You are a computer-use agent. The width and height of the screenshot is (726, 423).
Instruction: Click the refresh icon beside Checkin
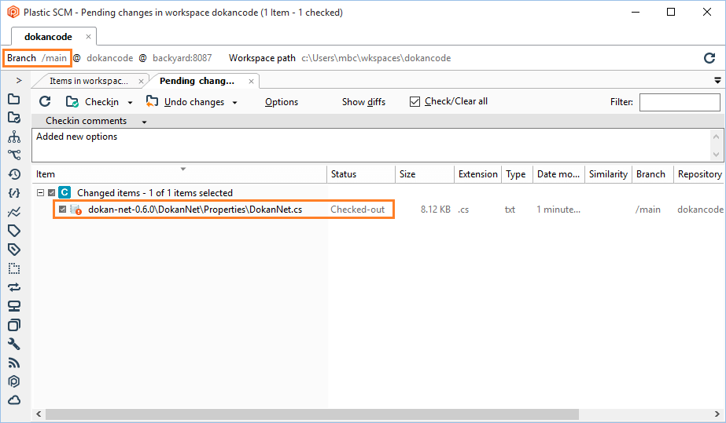(45, 102)
